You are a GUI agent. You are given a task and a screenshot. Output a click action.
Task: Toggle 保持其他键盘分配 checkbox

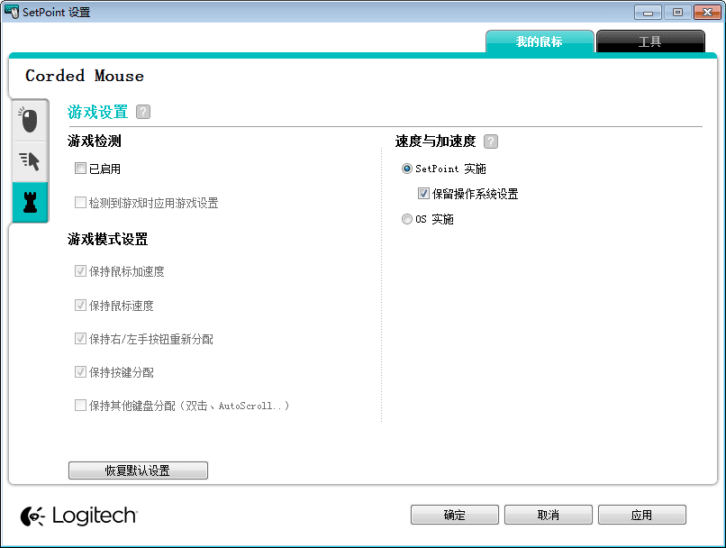click(x=80, y=406)
